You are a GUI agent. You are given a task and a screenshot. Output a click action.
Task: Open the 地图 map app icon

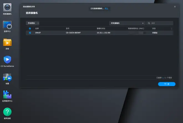click(x=7, y=77)
